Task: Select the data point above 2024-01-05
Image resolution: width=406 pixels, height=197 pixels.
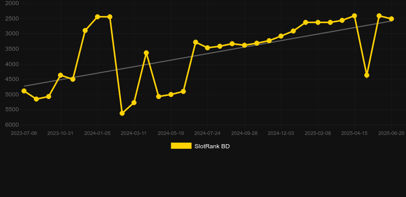Action: click(x=97, y=17)
